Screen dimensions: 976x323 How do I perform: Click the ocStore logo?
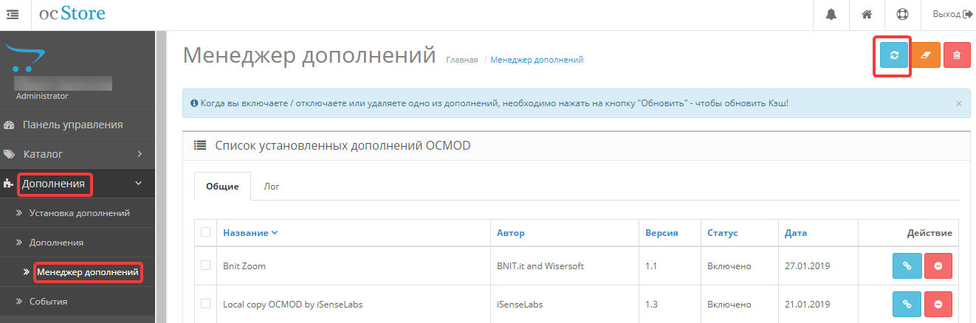click(72, 13)
